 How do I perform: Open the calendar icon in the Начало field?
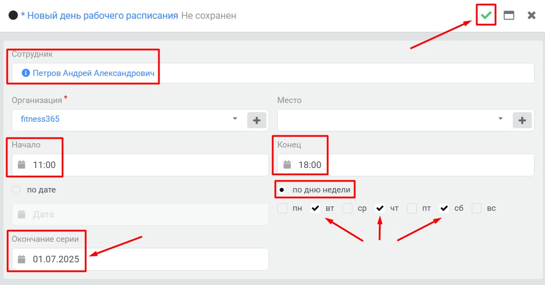pos(21,165)
